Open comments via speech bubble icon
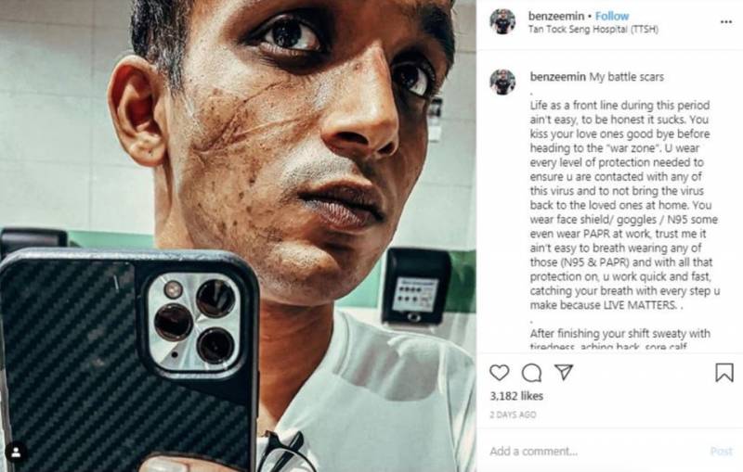The image size is (743, 472). pyautogui.click(x=531, y=373)
